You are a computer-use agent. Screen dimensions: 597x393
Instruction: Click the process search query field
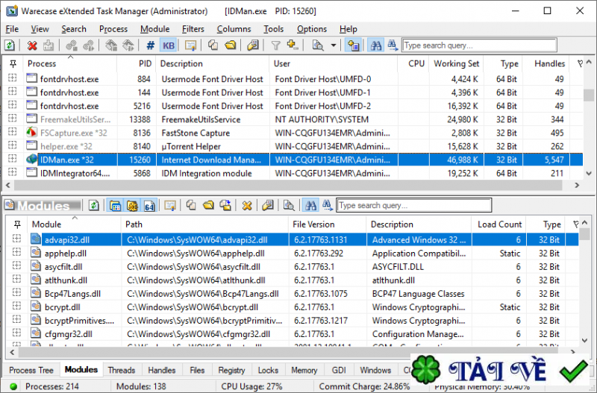tap(458, 46)
